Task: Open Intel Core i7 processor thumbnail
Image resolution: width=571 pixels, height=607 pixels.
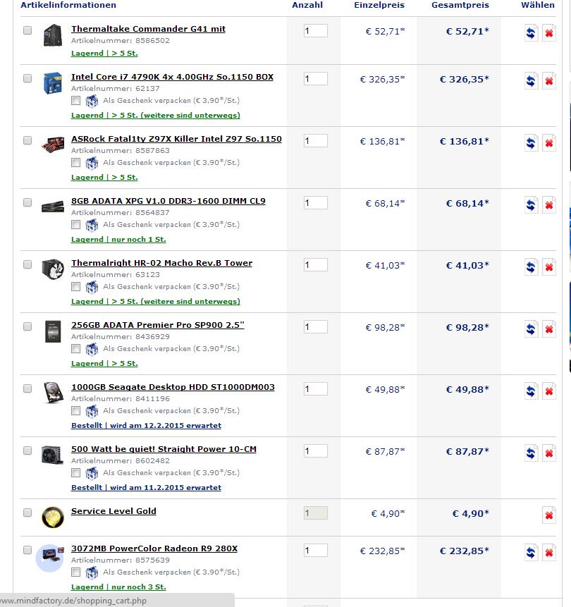Action: pyautogui.click(x=53, y=83)
